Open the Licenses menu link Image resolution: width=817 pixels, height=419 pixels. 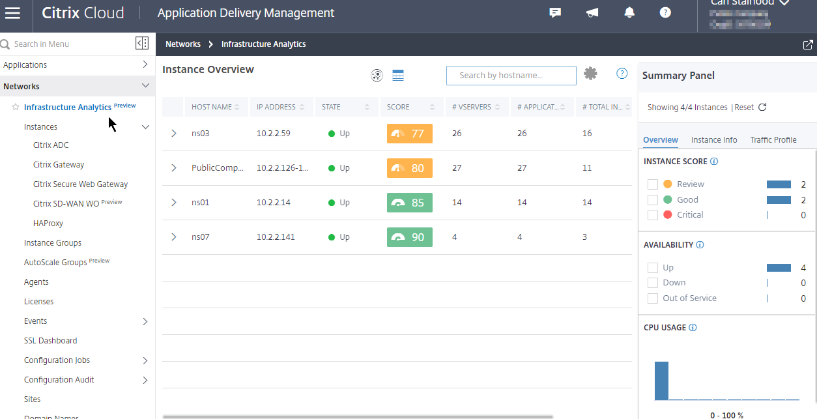point(39,302)
